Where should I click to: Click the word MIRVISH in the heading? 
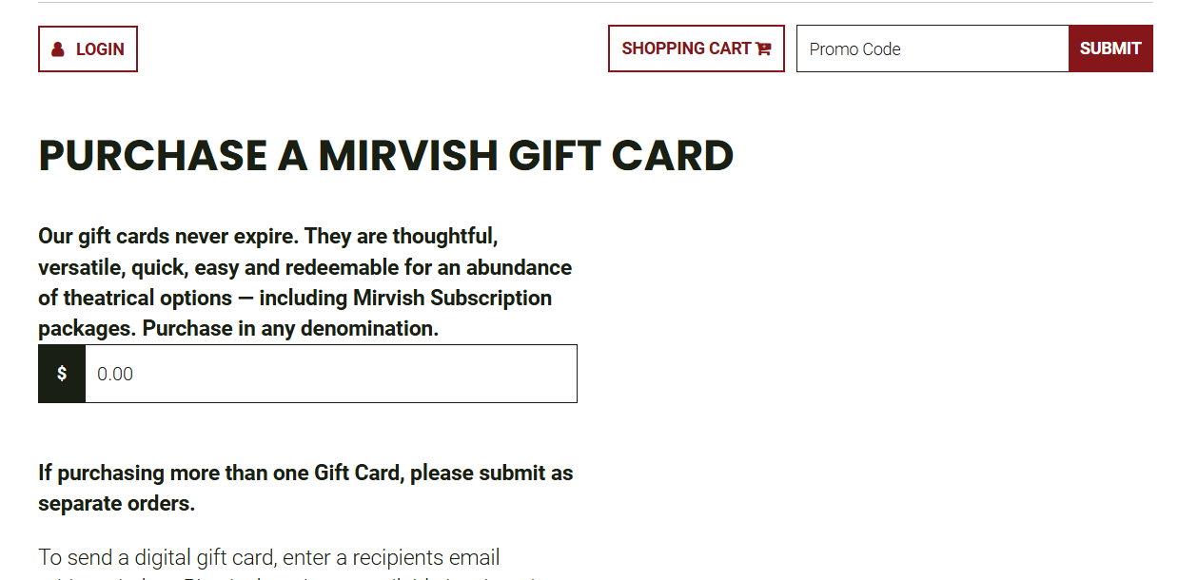(408, 156)
